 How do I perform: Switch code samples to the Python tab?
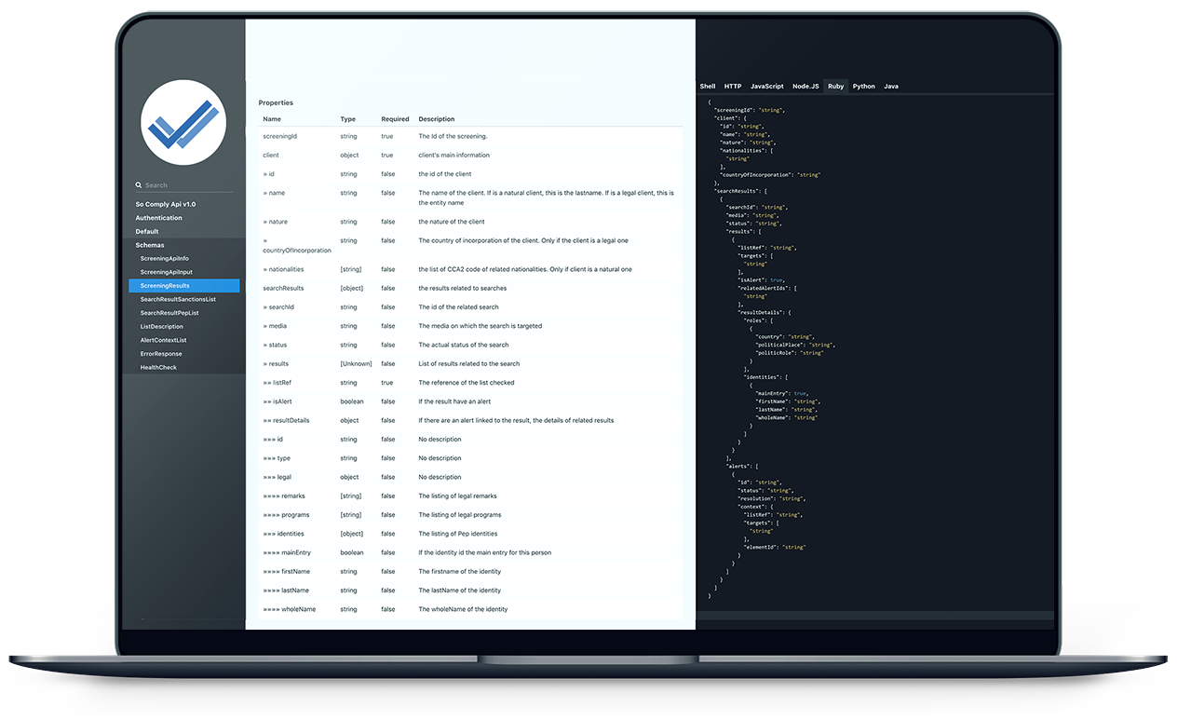(864, 86)
